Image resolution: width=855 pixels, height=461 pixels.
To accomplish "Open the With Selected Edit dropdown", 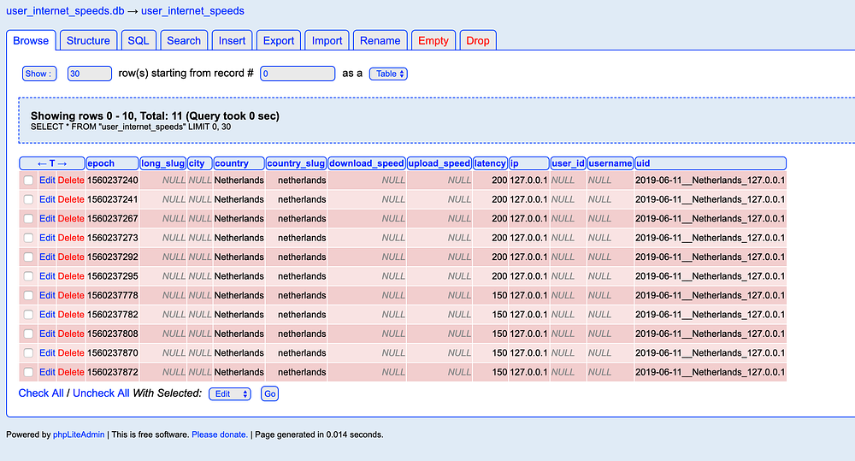I will click(229, 394).
